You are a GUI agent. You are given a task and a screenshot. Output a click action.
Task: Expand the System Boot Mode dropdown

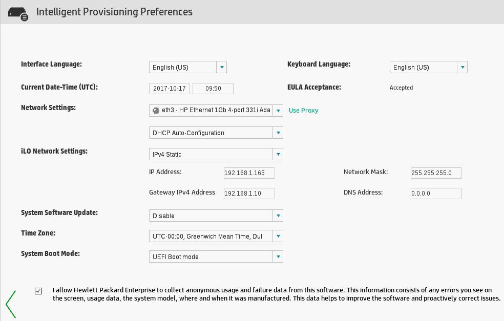click(x=216, y=256)
